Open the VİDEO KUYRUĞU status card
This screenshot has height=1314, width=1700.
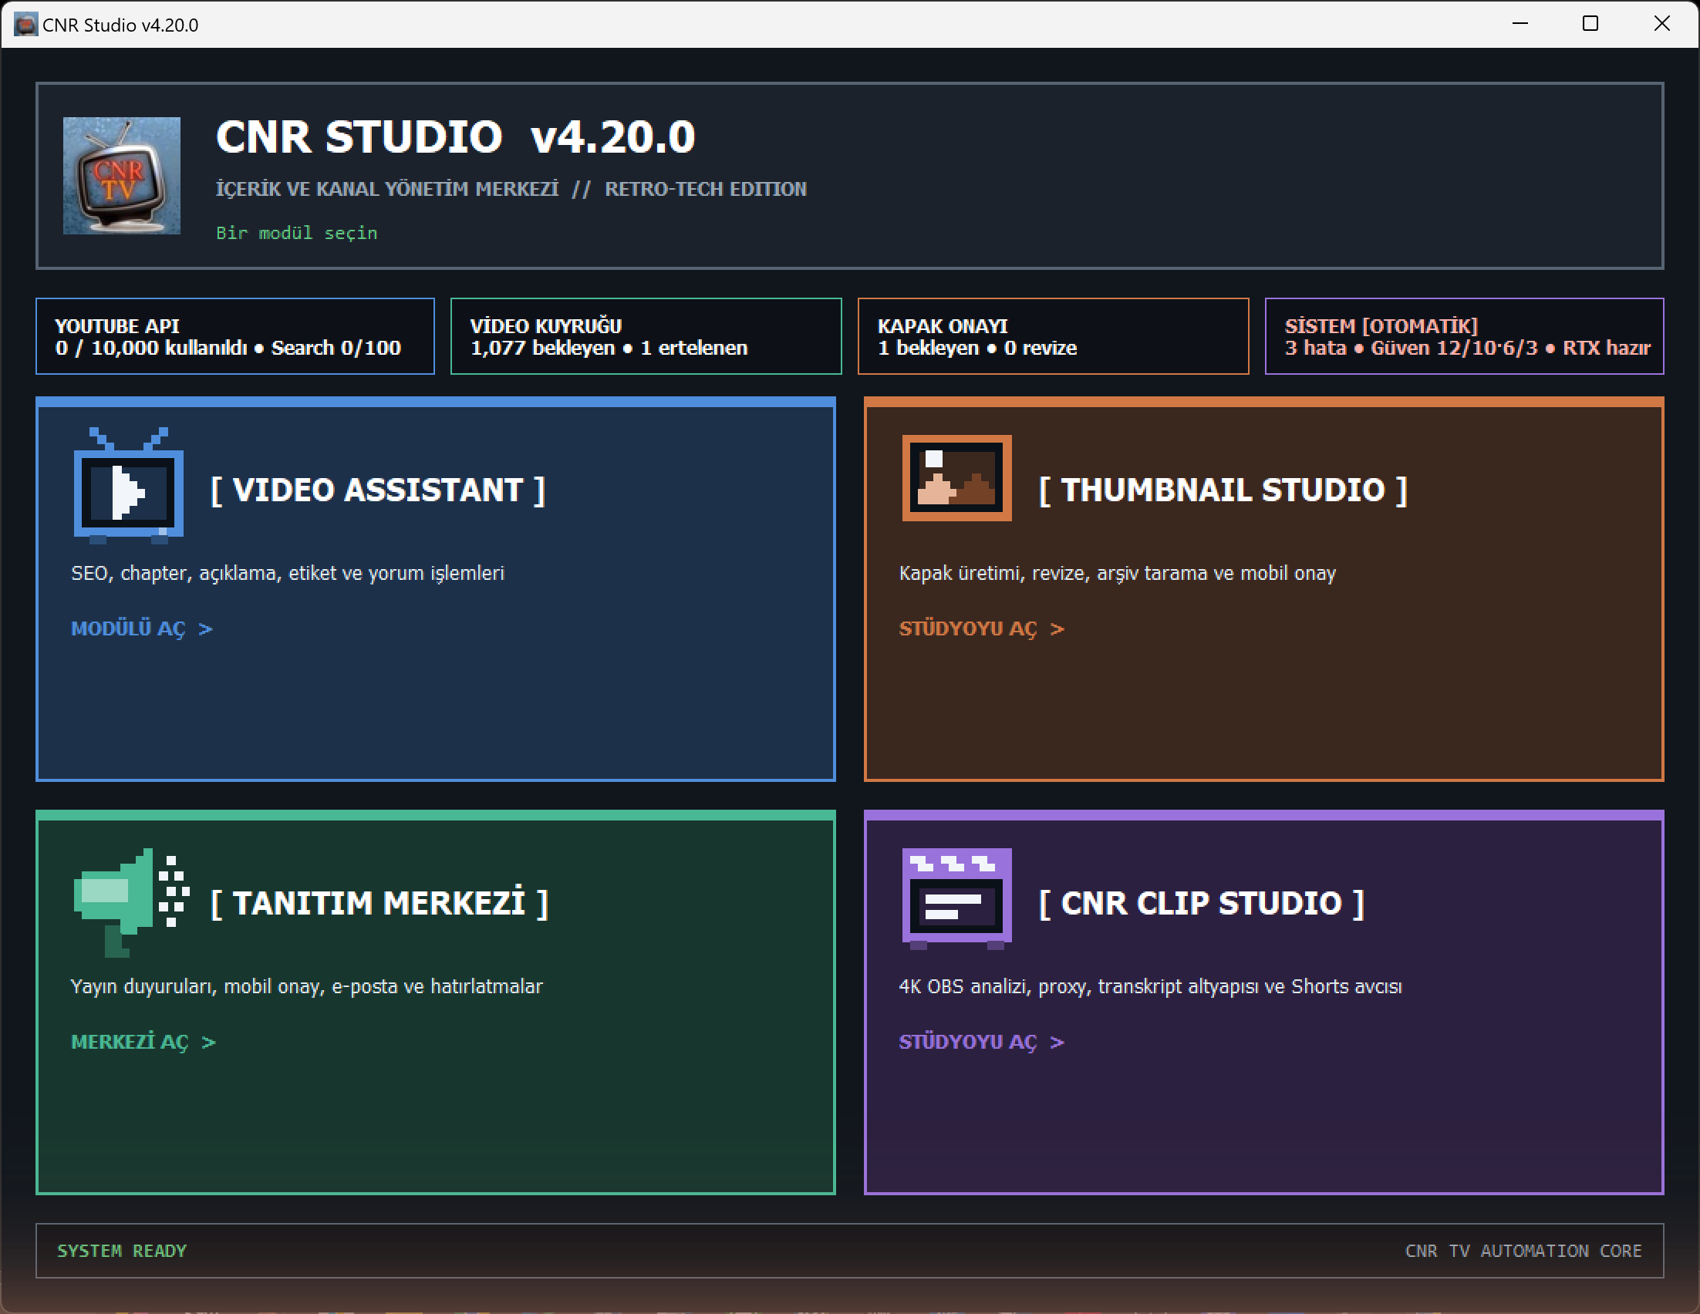(646, 336)
